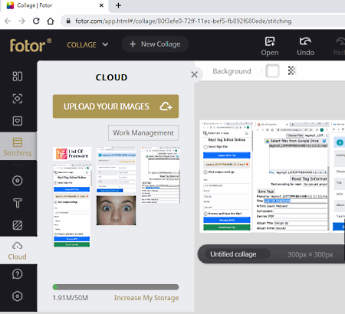345x314 pixels.
Task: Select the middle Mp3 tag editor screenshot thumbnail
Action: pyautogui.click(x=116, y=169)
